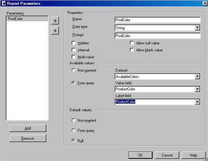Image resolution: width=208 pixels, height=161 pixels.
Task: Expand the Label field dropdown
Action: [x=197, y=102]
